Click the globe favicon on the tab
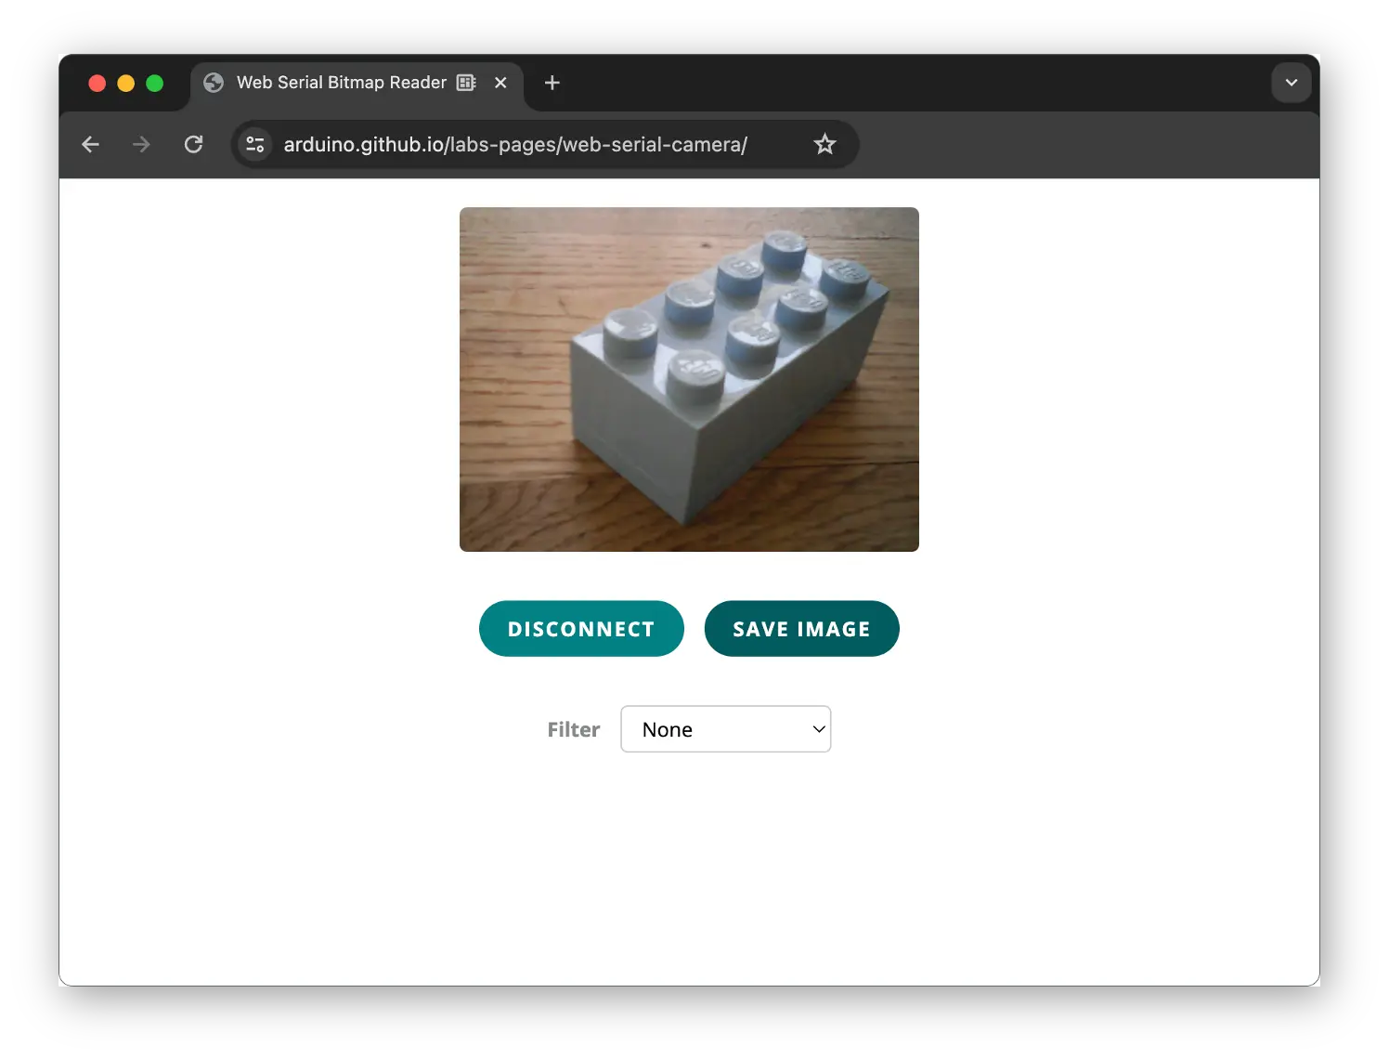1389x1059 pixels. tap(214, 83)
